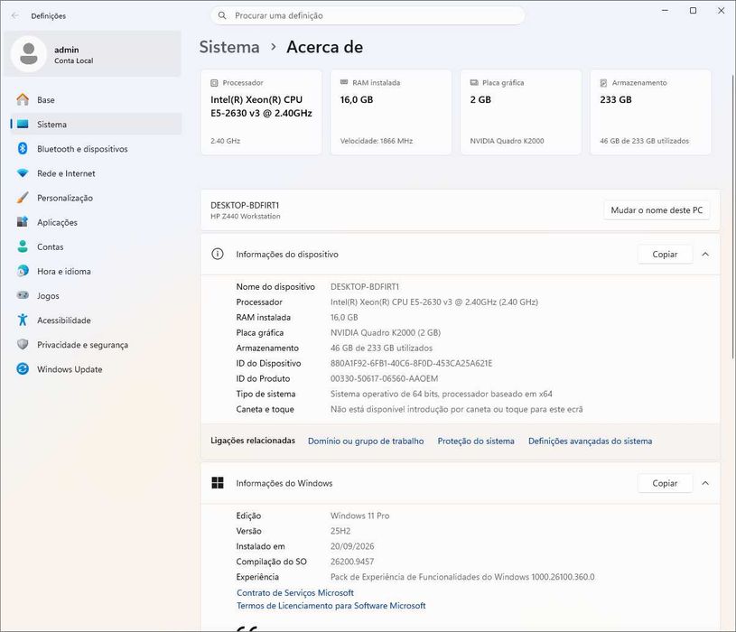Collapse the Informações do dispositivo section
The image size is (736, 632).
point(705,254)
